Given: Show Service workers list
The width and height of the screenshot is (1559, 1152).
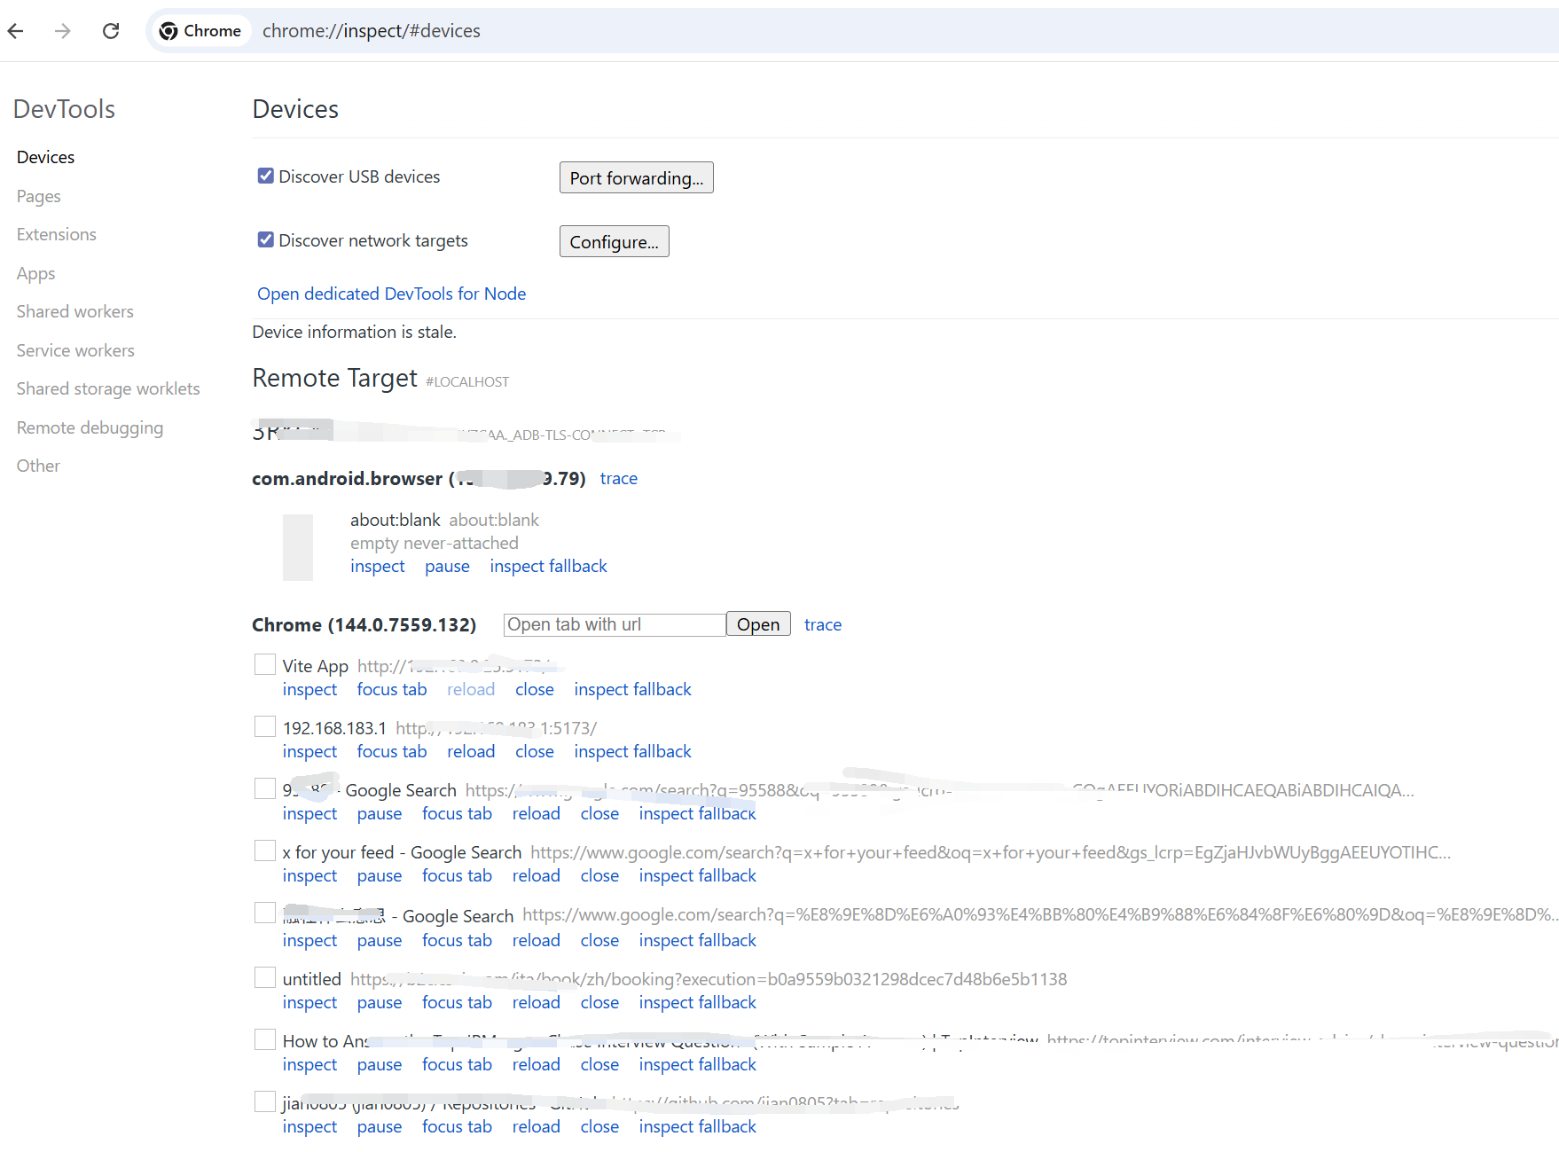Looking at the screenshot, I should coord(75,350).
